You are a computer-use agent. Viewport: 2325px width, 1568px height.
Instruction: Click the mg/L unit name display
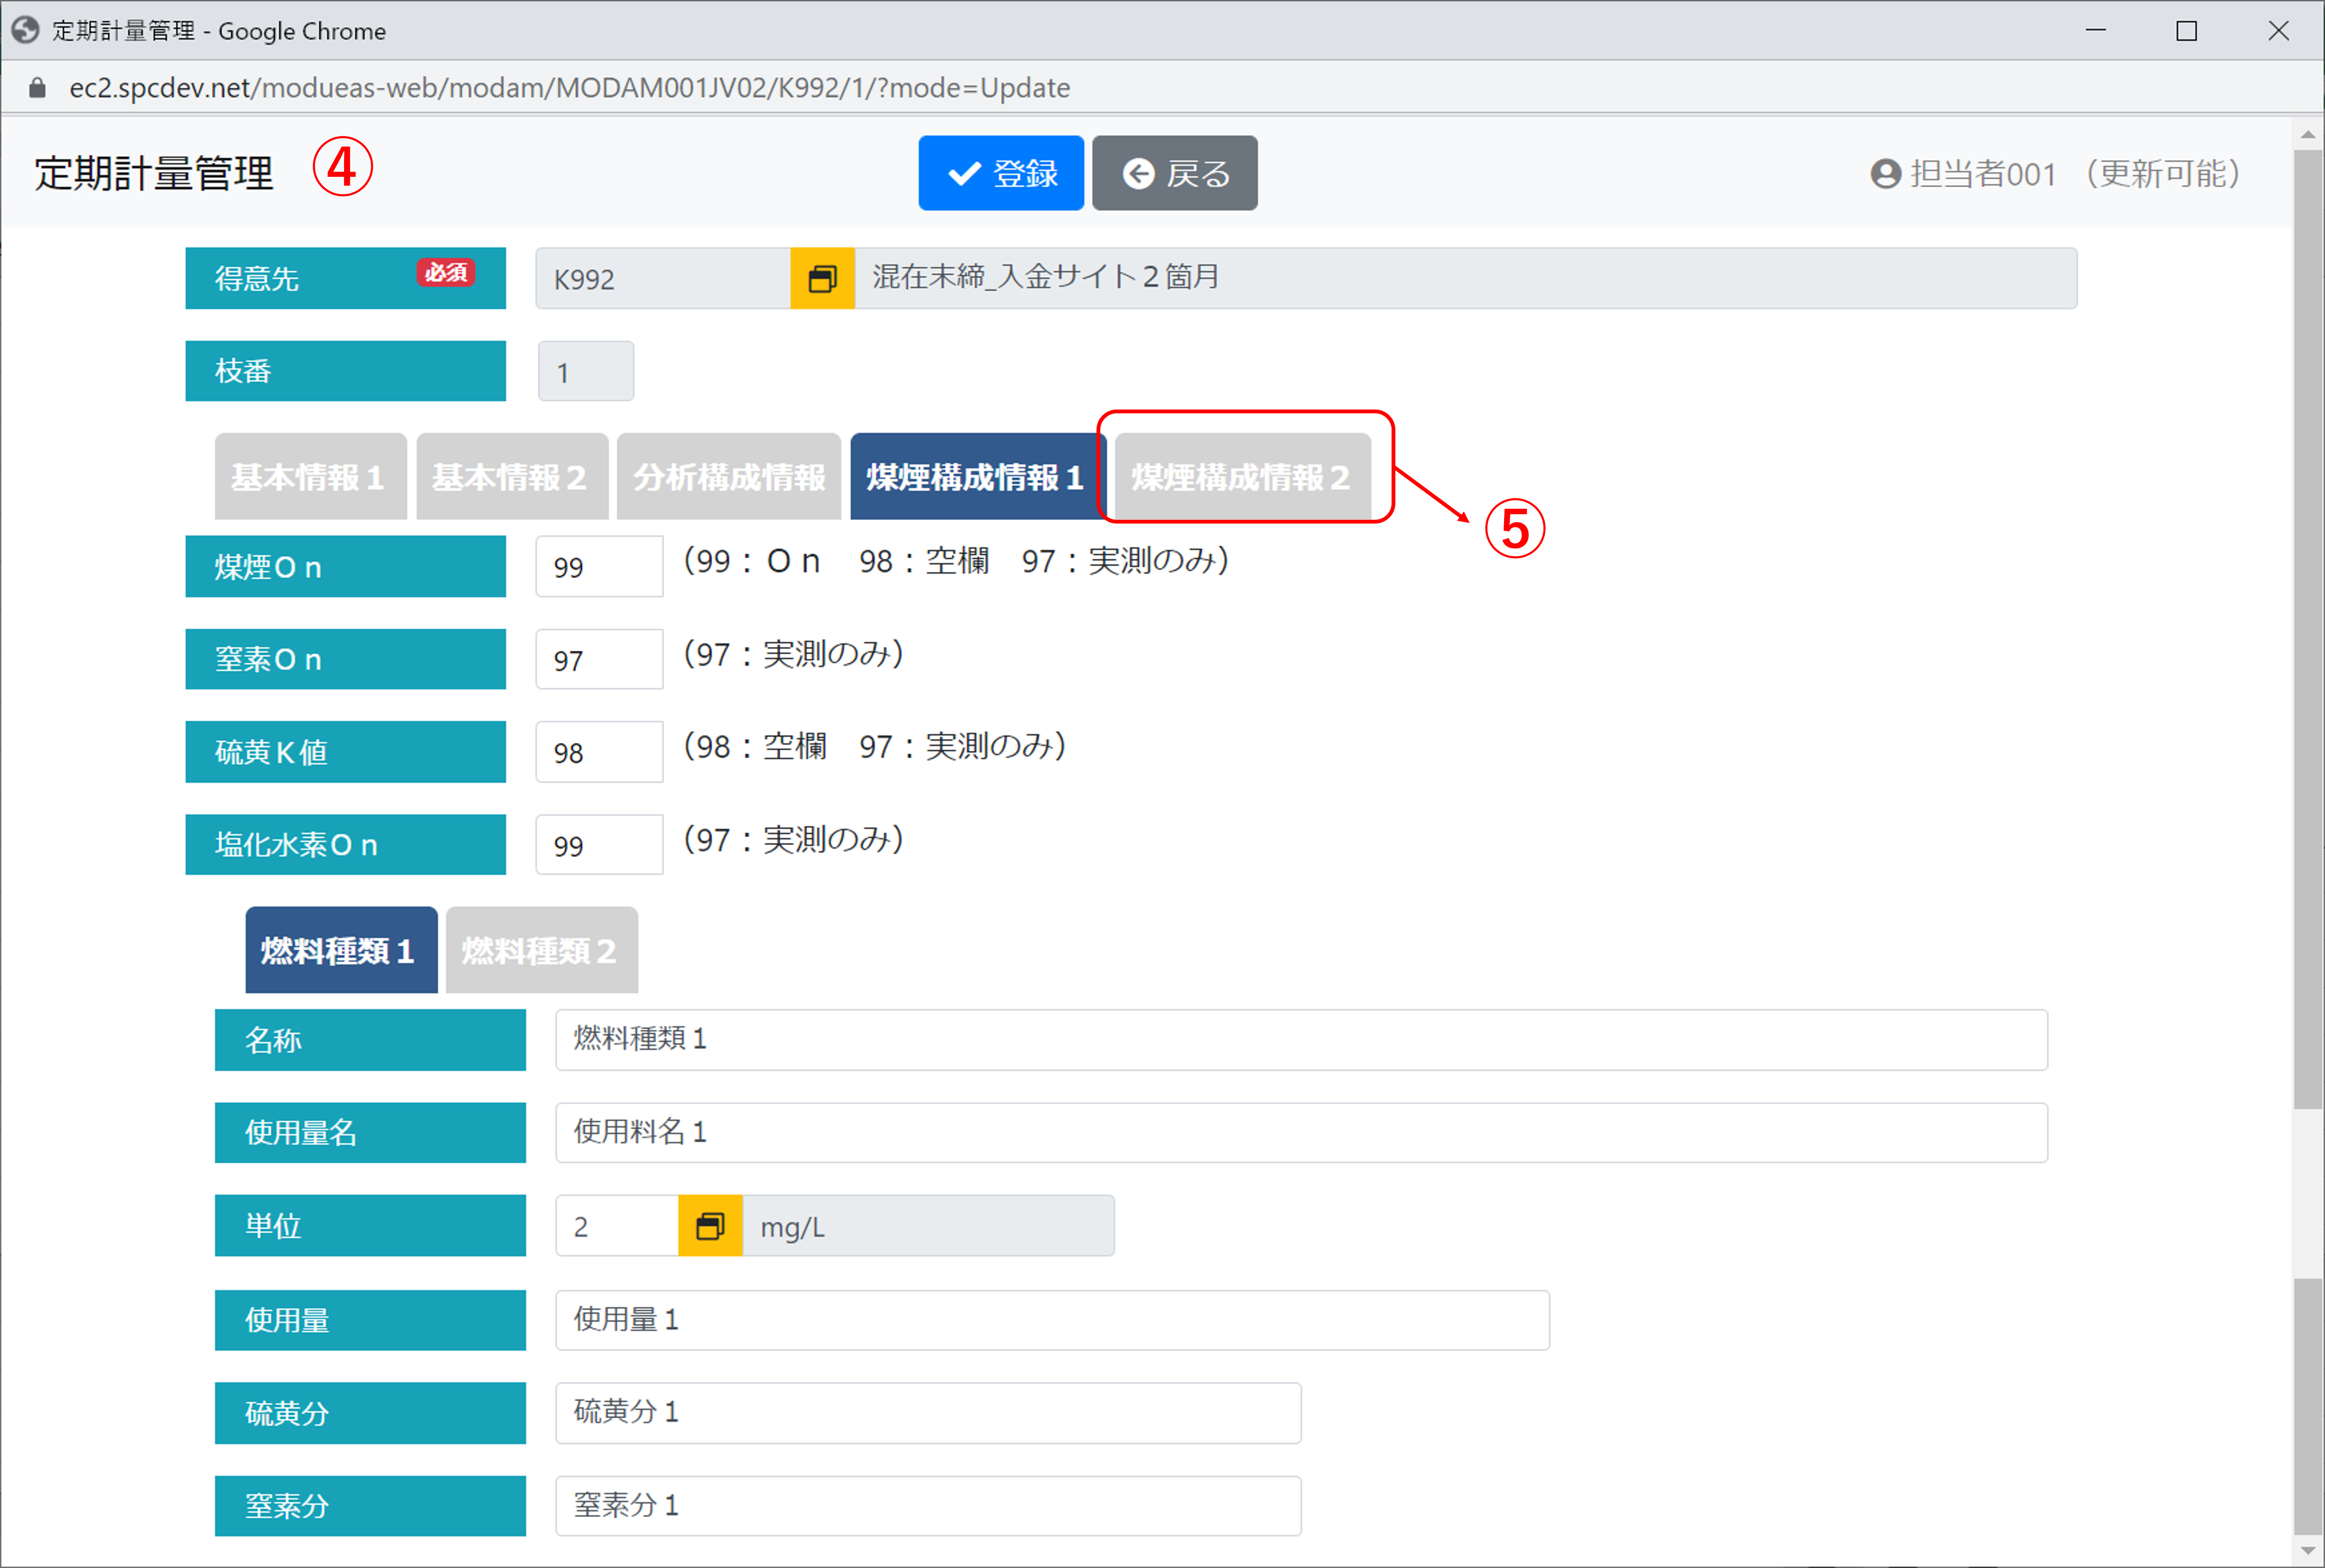(x=928, y=1226)
